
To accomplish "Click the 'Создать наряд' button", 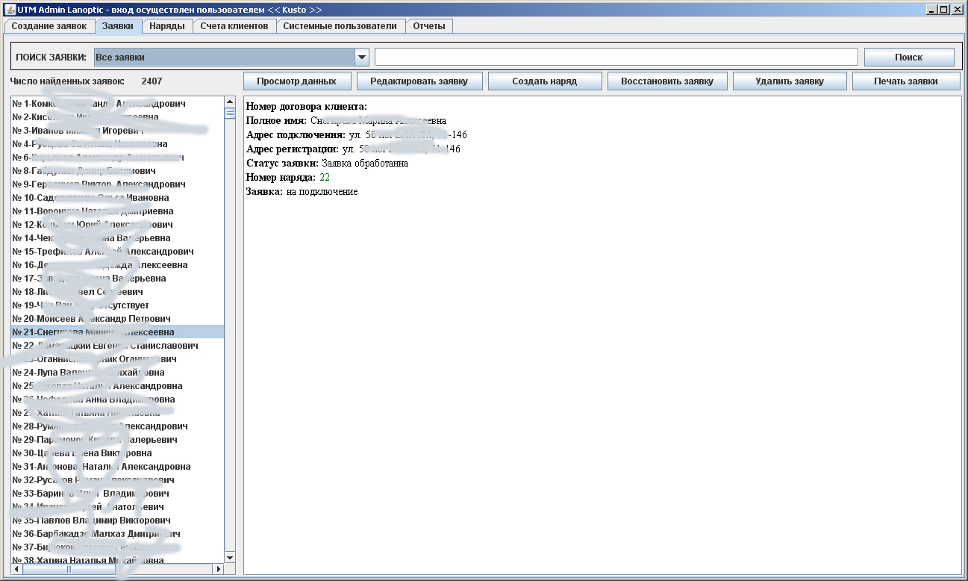I will coord(545,81).
